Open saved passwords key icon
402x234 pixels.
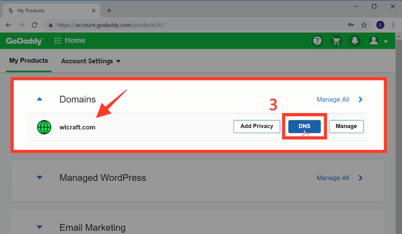(x=351, y=25)
